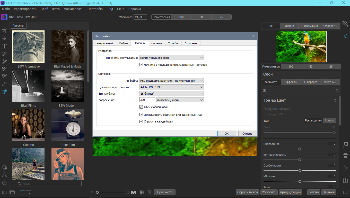Click the 'Сбросить все' button

click(248, 192)
